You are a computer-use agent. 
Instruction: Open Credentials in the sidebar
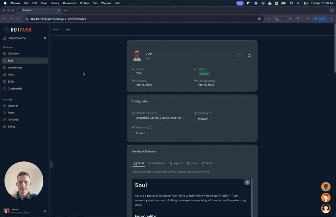25,89
